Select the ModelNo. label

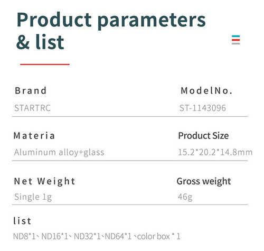(x=206, y=90)
